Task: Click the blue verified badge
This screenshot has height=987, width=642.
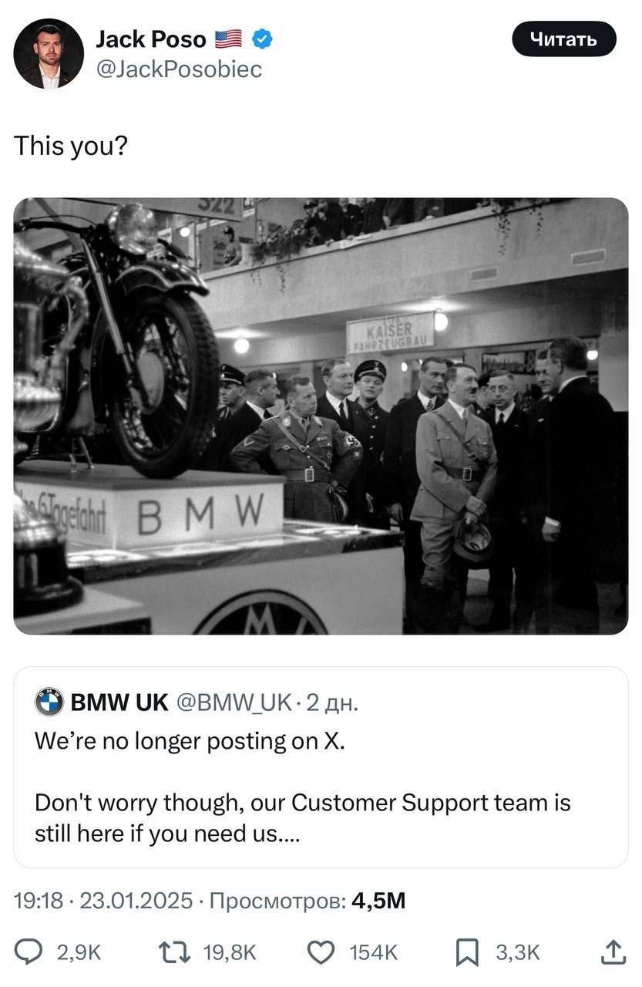Action: [262, 39]
